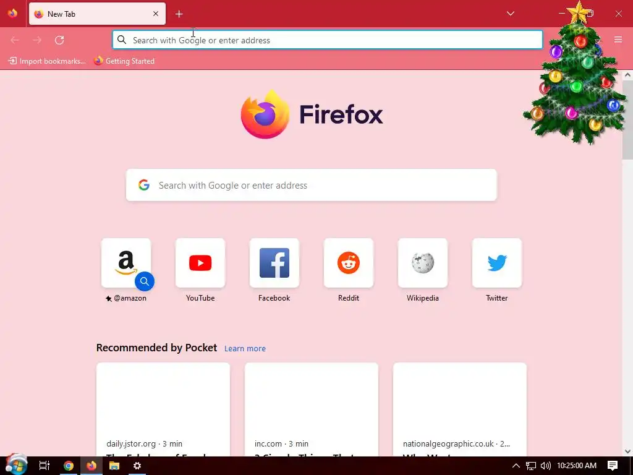Click into the center Google search box
This screenshot has width=633, height=475.
tap(312, 185)
